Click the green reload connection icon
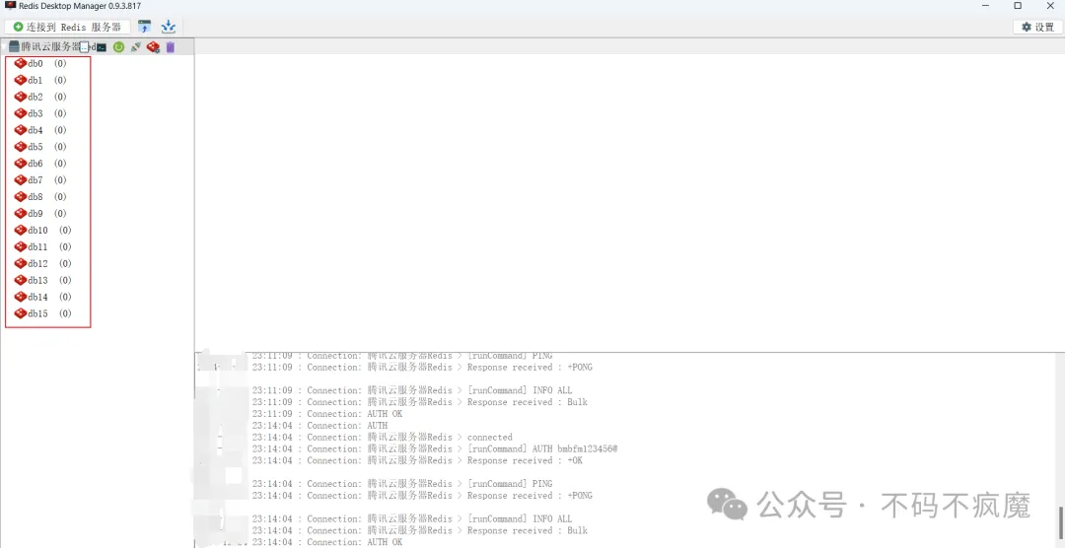Viewport: 1065px width, 548px height. tap(118, 47)
